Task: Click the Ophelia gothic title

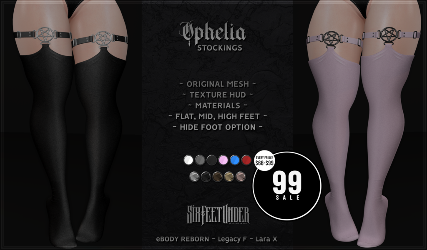Action: pyautogui.click(x=212, y=33)
